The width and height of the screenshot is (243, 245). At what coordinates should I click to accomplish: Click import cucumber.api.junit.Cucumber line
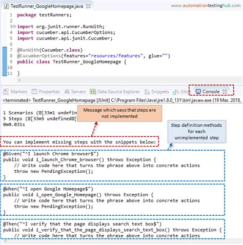click(65, 38)
